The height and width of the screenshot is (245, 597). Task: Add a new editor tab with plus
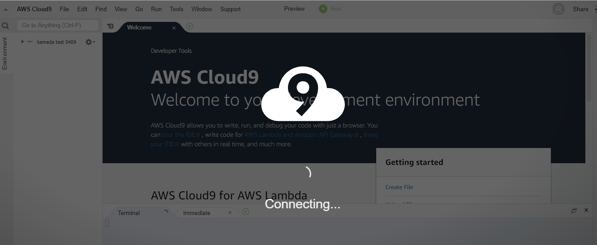click(189, 26)
